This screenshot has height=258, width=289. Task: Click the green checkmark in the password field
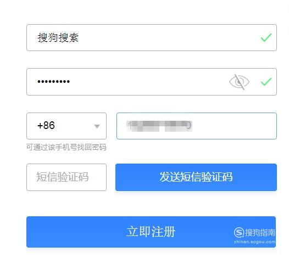point(266,82)
